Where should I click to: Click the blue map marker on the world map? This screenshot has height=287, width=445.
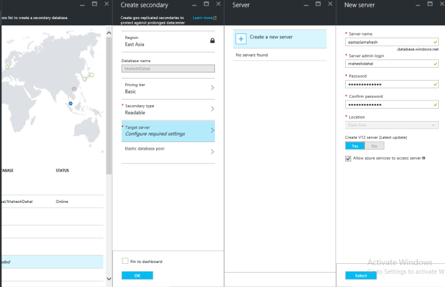coord(70,104)
